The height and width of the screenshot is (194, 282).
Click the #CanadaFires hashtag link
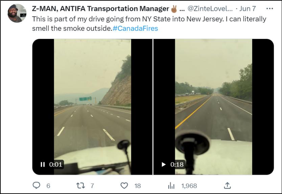135,28
